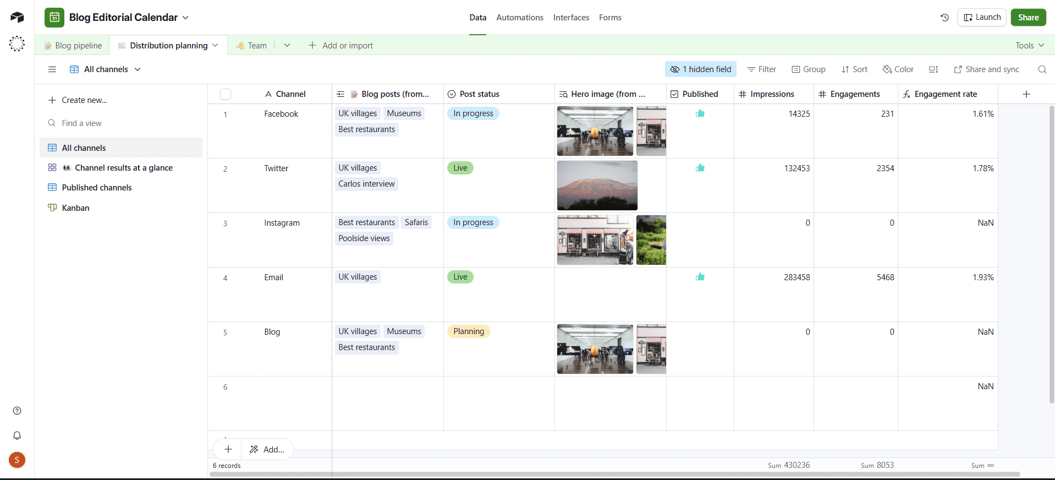Expand the Blog Editorial Calendar title dropdown
This screenshot has height=480, width=1055.
(185, 18)
